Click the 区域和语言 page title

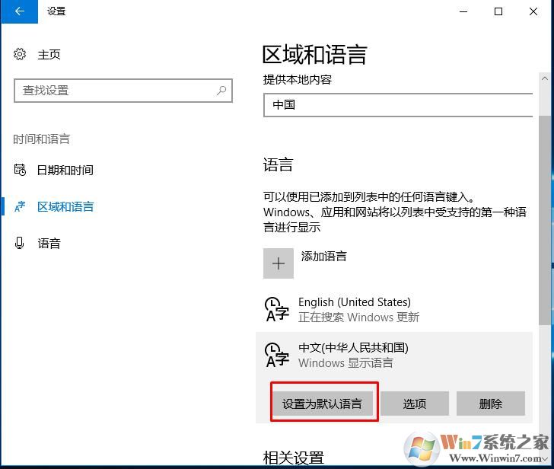coord(315,55)
